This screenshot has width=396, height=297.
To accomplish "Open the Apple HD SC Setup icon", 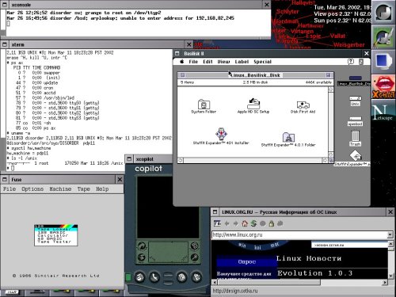I will 253,105.
